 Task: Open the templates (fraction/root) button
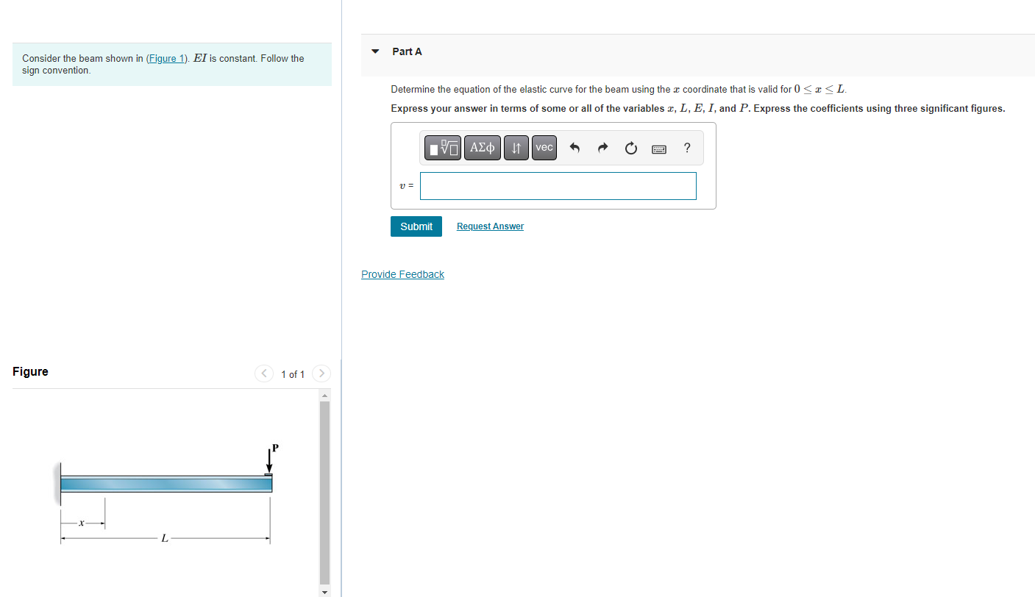(x=444, y=148)
